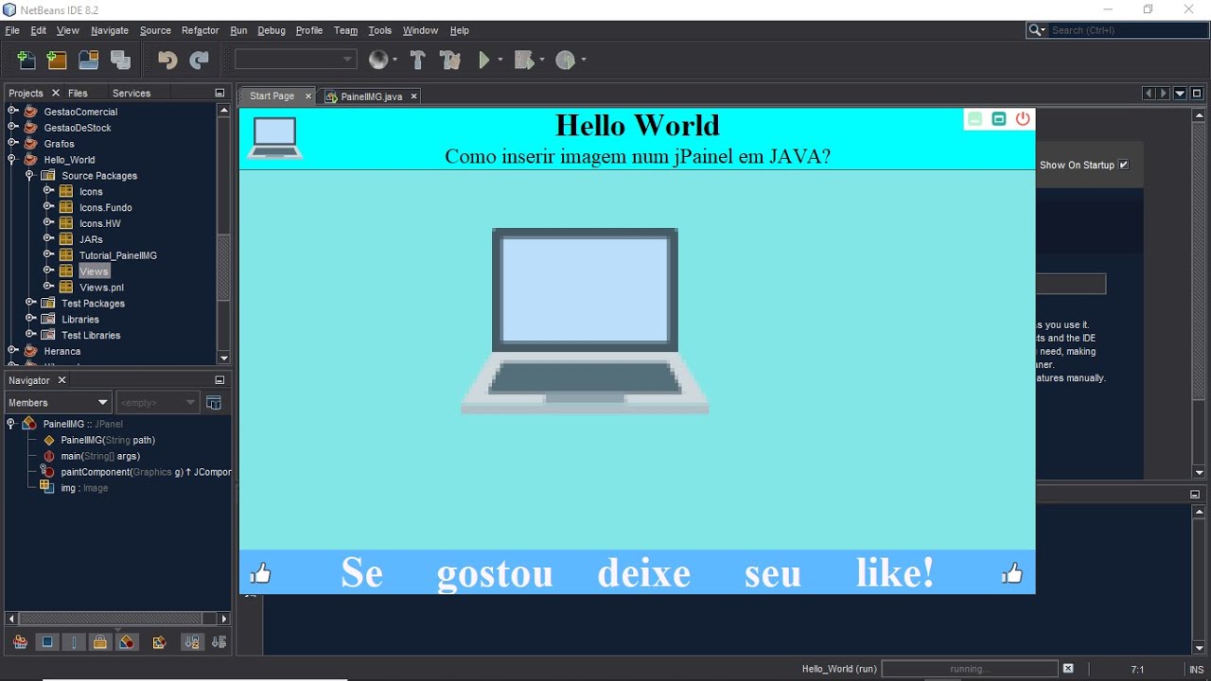
Task: Toggle Show Inherited Members in Navigator
Action: (x=20, y=642)
